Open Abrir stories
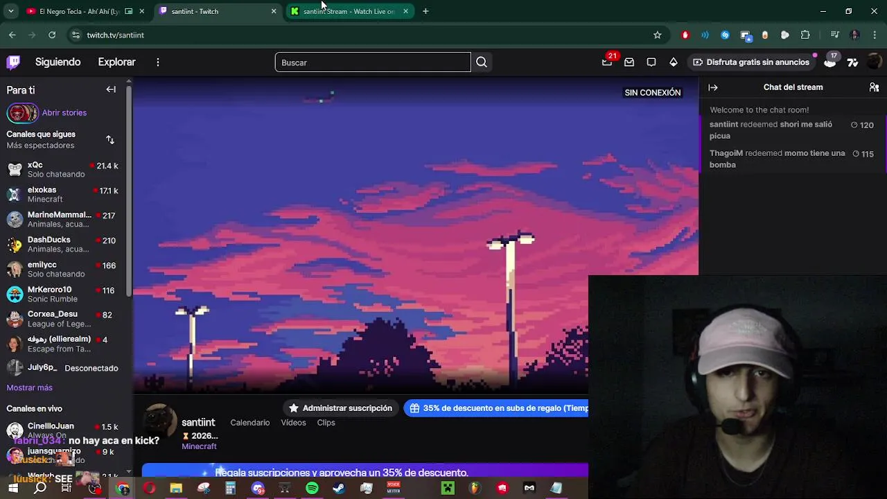887x499 pixels. point(64,112)
